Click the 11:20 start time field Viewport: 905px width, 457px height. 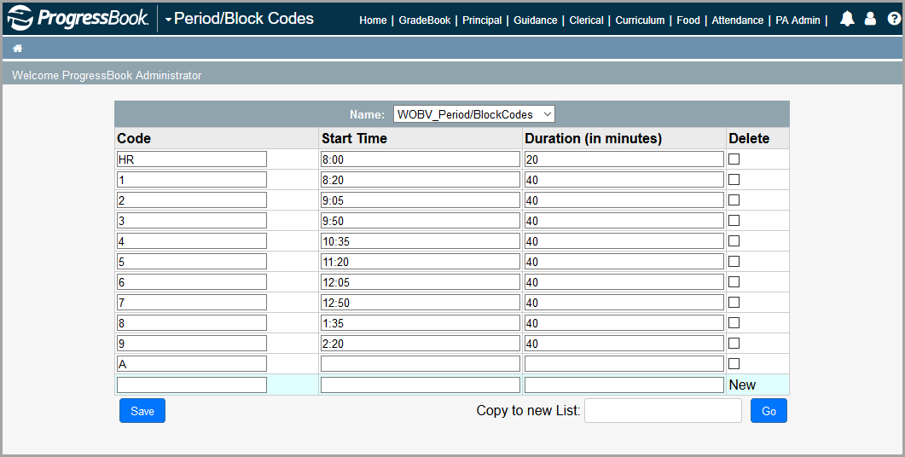click(x=421, y=262)
